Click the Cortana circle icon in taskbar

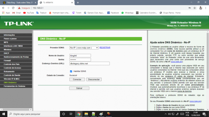[x=64, y=114]
